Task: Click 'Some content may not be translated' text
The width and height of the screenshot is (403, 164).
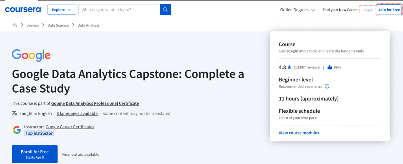Action: 137,114
